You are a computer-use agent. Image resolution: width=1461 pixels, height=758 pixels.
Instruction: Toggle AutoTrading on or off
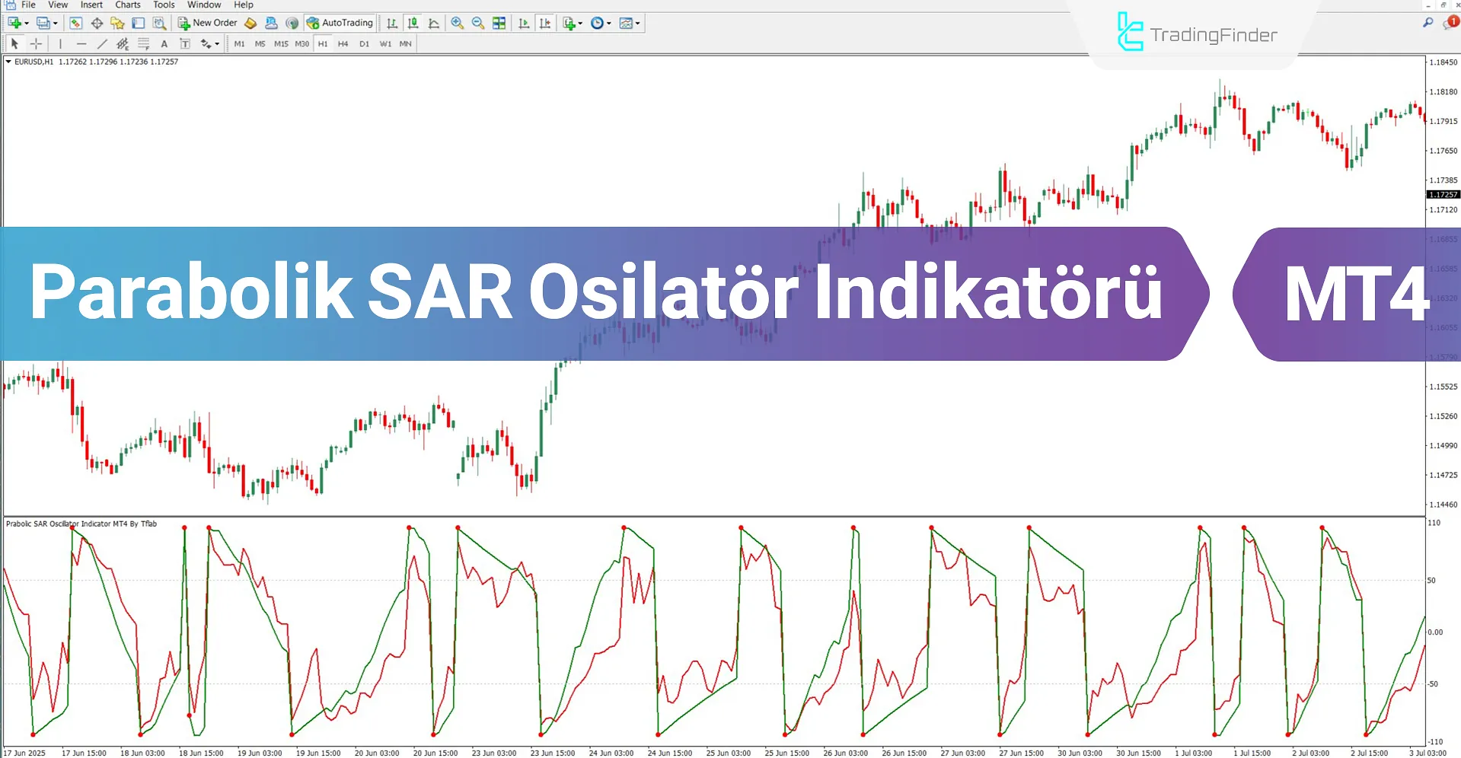point(340,23)
